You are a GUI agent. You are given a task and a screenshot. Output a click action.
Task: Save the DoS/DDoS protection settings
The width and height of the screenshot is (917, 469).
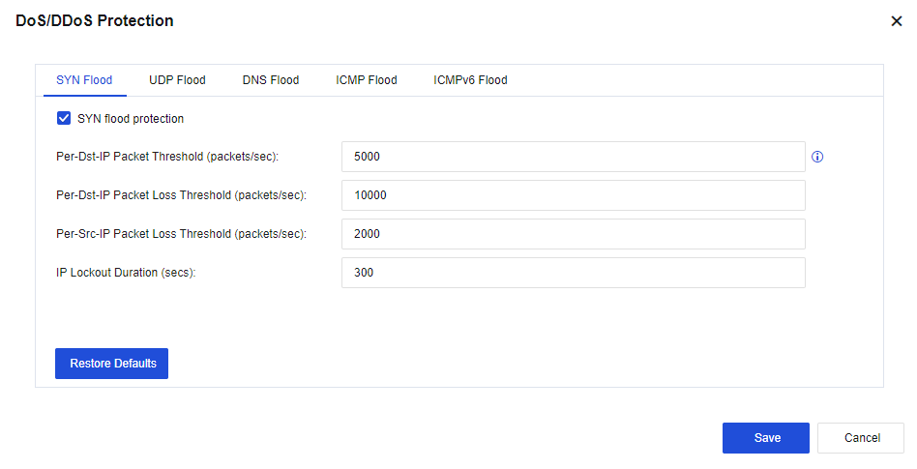[766, 438]
